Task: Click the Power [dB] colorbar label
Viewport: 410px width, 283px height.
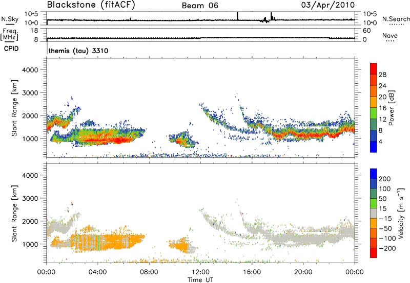Action: tap(392, 108)
